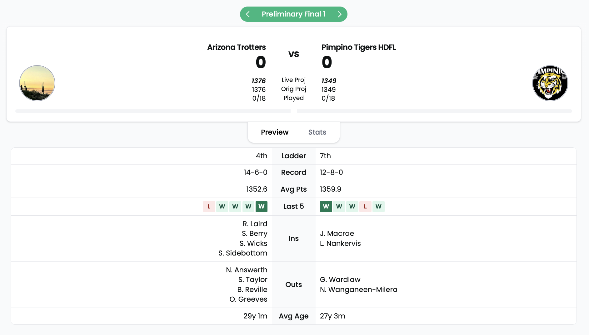The width and height of the screenshot is (589, 335).
Task: Select the first light W badge after Arizona's L
Action: coord(222,206)
